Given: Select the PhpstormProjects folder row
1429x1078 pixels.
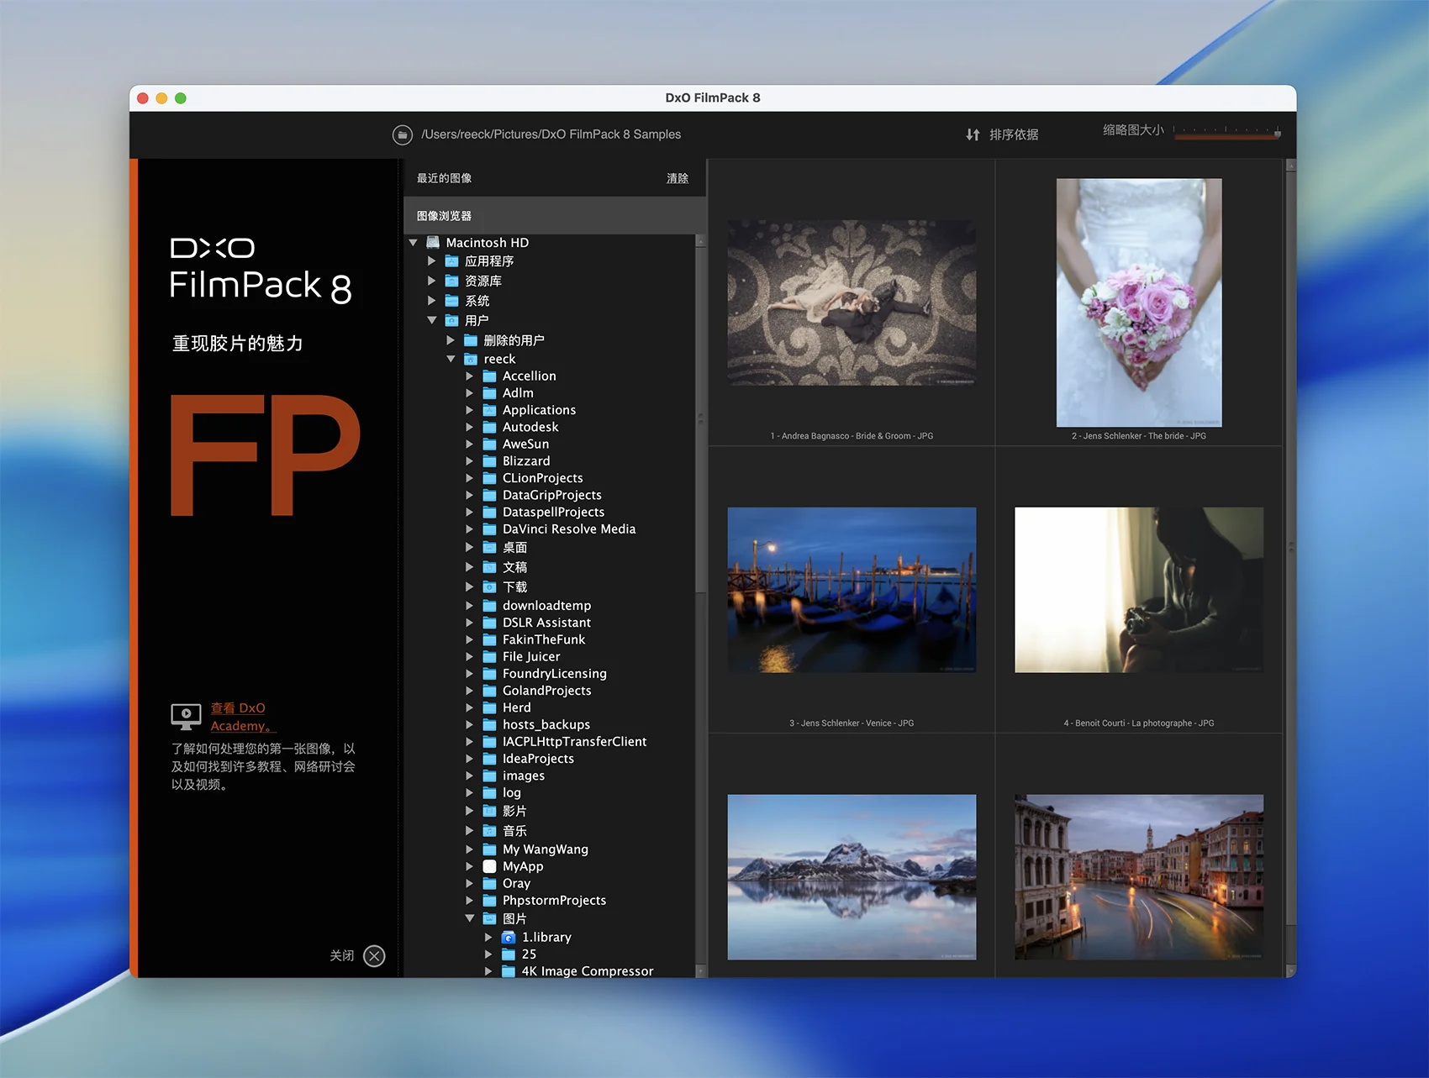Looking at the screenshot, I should 550,901.
